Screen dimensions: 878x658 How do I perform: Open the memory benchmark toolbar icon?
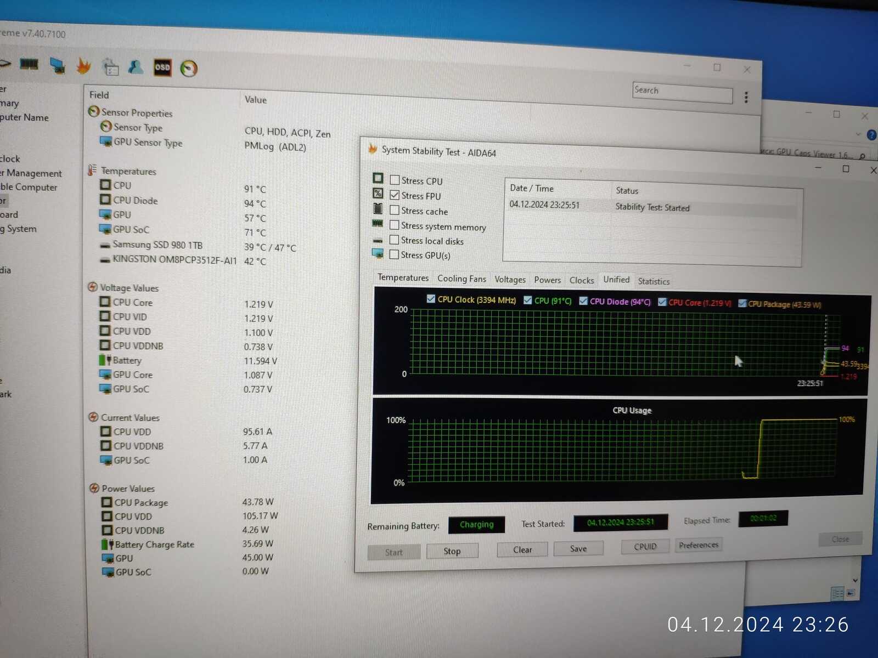coord(29,65)
